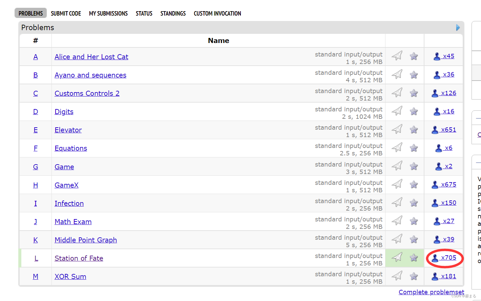Click problem letter L index link

(x=36, y=258)
